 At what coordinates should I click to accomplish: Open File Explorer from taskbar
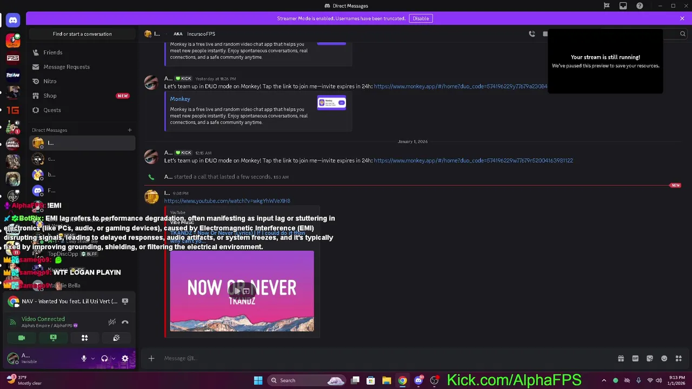[x=387, y=380]
